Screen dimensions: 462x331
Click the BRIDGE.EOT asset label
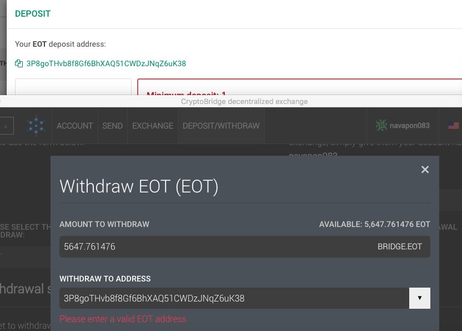click(400, 246)
